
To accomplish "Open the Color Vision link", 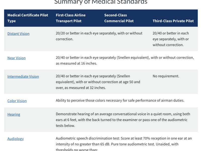I will tap(17, 101).
